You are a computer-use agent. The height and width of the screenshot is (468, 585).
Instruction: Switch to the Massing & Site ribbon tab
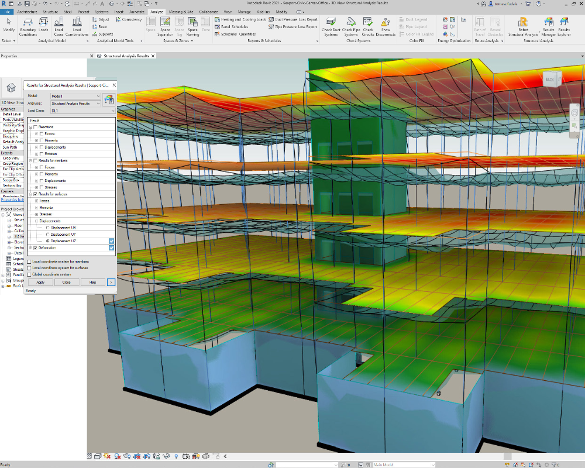click(x=181, y=12)
